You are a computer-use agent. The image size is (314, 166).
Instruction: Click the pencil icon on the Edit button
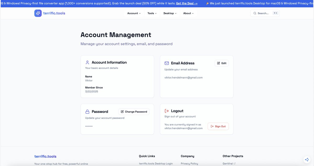coord(218,63)
